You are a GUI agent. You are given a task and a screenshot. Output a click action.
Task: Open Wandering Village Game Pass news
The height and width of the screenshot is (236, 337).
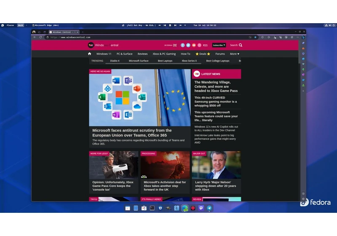tap(216, 86)
